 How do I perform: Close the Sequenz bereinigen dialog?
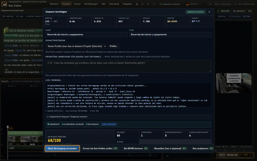pos(209,12)
